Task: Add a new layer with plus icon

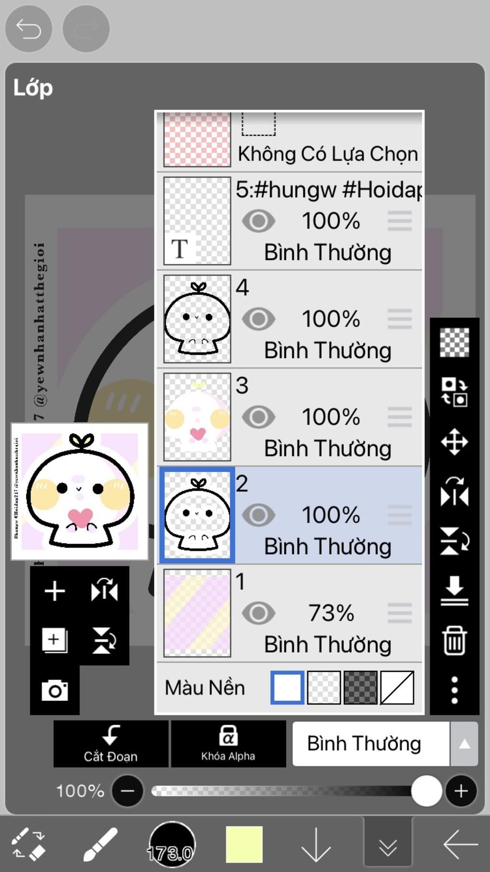Action: [x=55, y=591]
